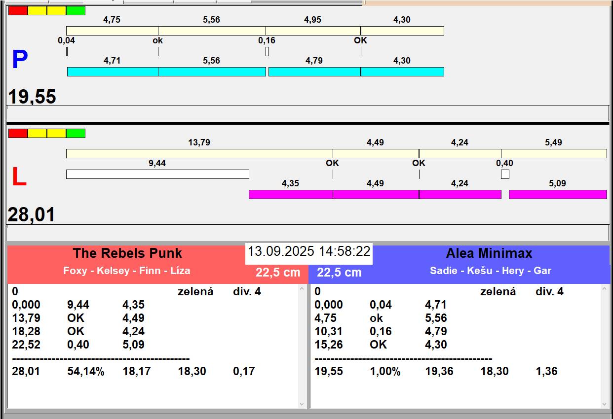Click the 54,14% value in results table
Screen dimensions: 613x419
pyautogui.click(x=86, y=372)
